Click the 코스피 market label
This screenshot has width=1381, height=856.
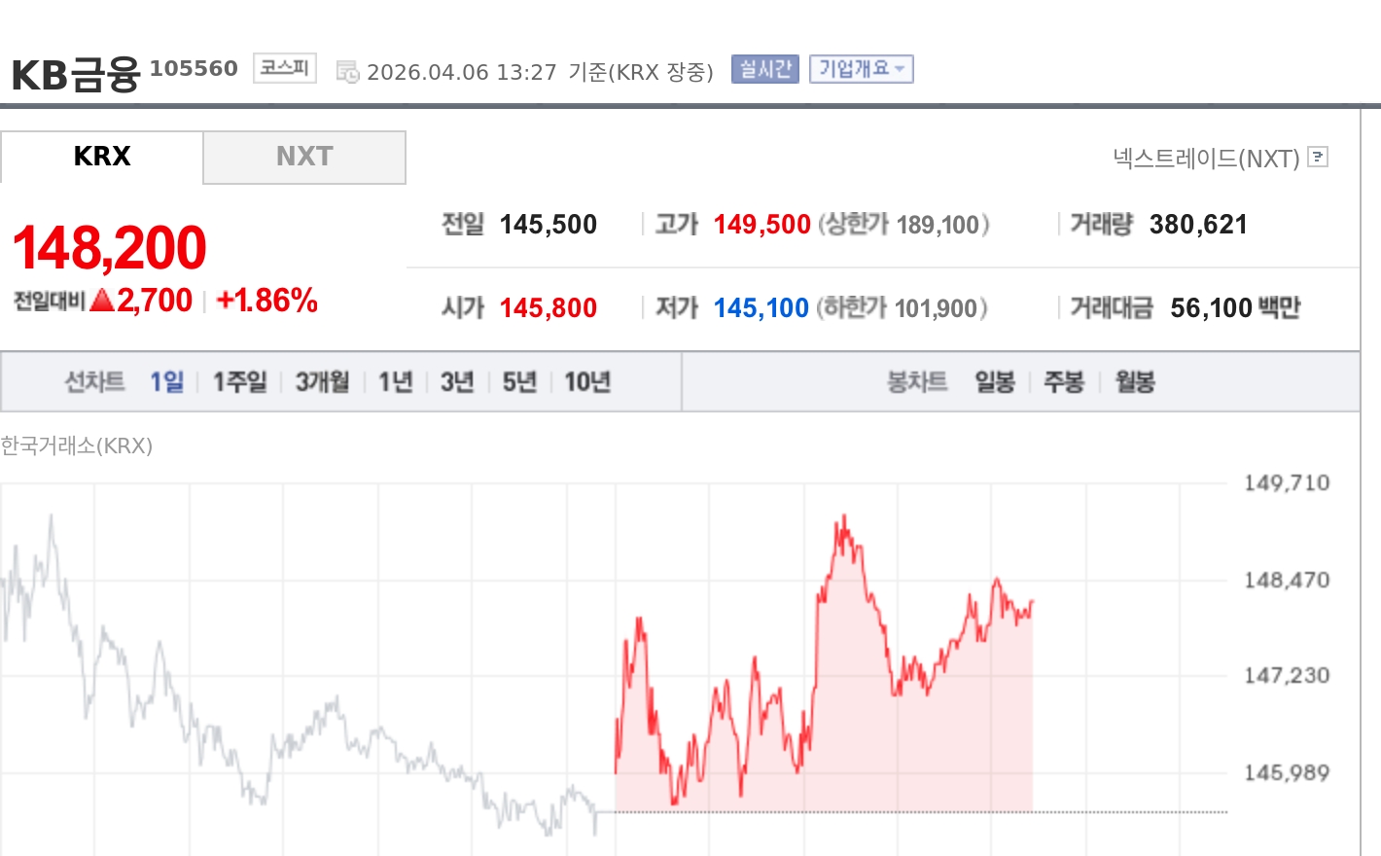point(284,67)
